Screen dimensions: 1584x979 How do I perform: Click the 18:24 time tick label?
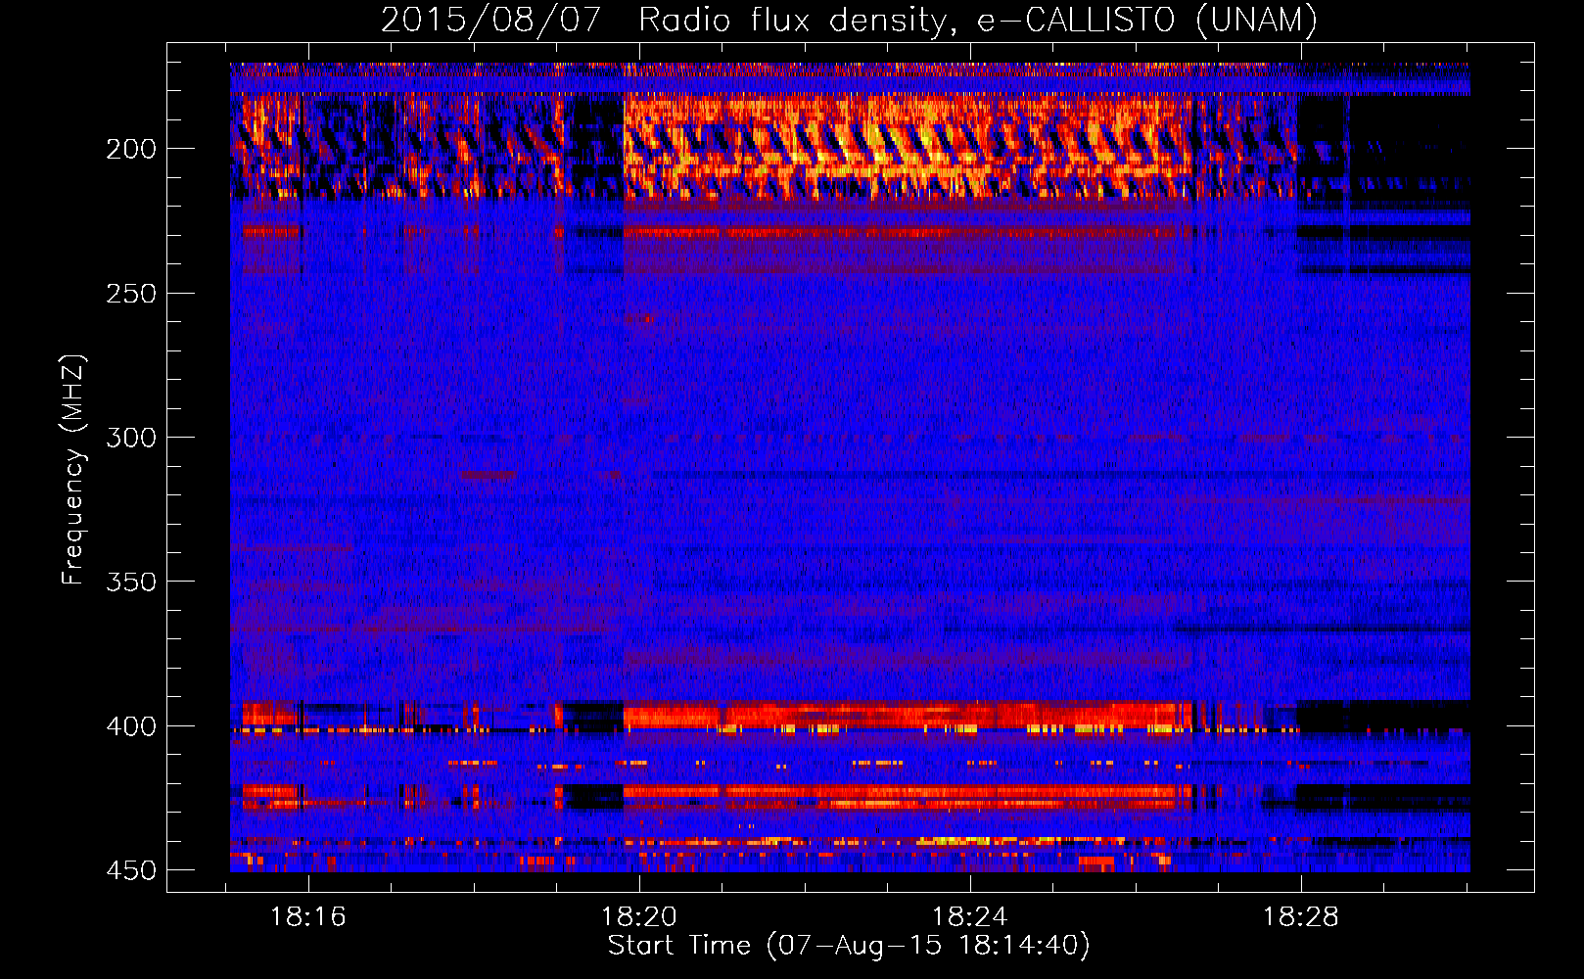[x=970, y=917]
